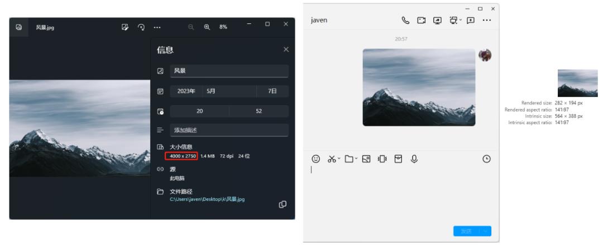This screenshot has height=245, width=603.
Task: Click the javen contact name in chat header
Action: tap(319, 20)
